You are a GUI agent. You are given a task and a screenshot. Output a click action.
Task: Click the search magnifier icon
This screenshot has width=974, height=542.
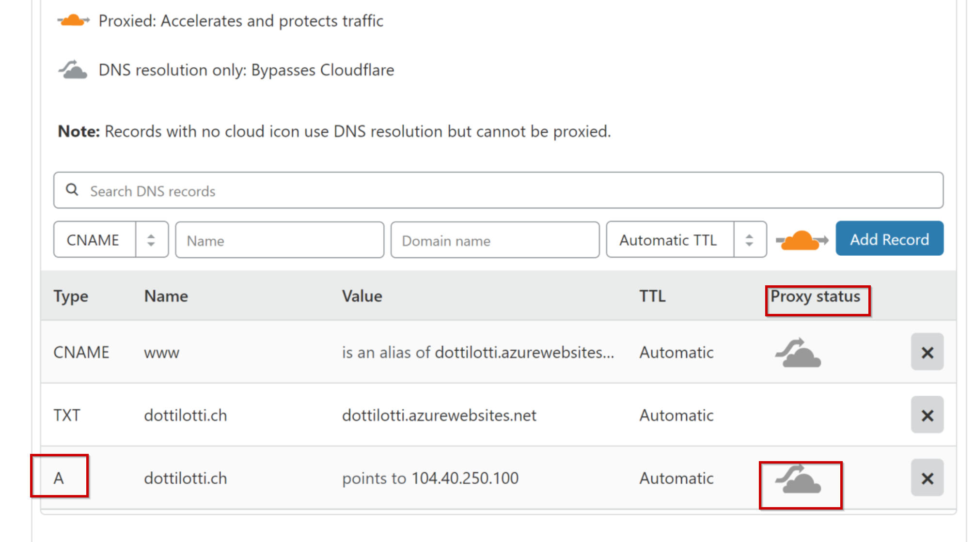(72, 190)
